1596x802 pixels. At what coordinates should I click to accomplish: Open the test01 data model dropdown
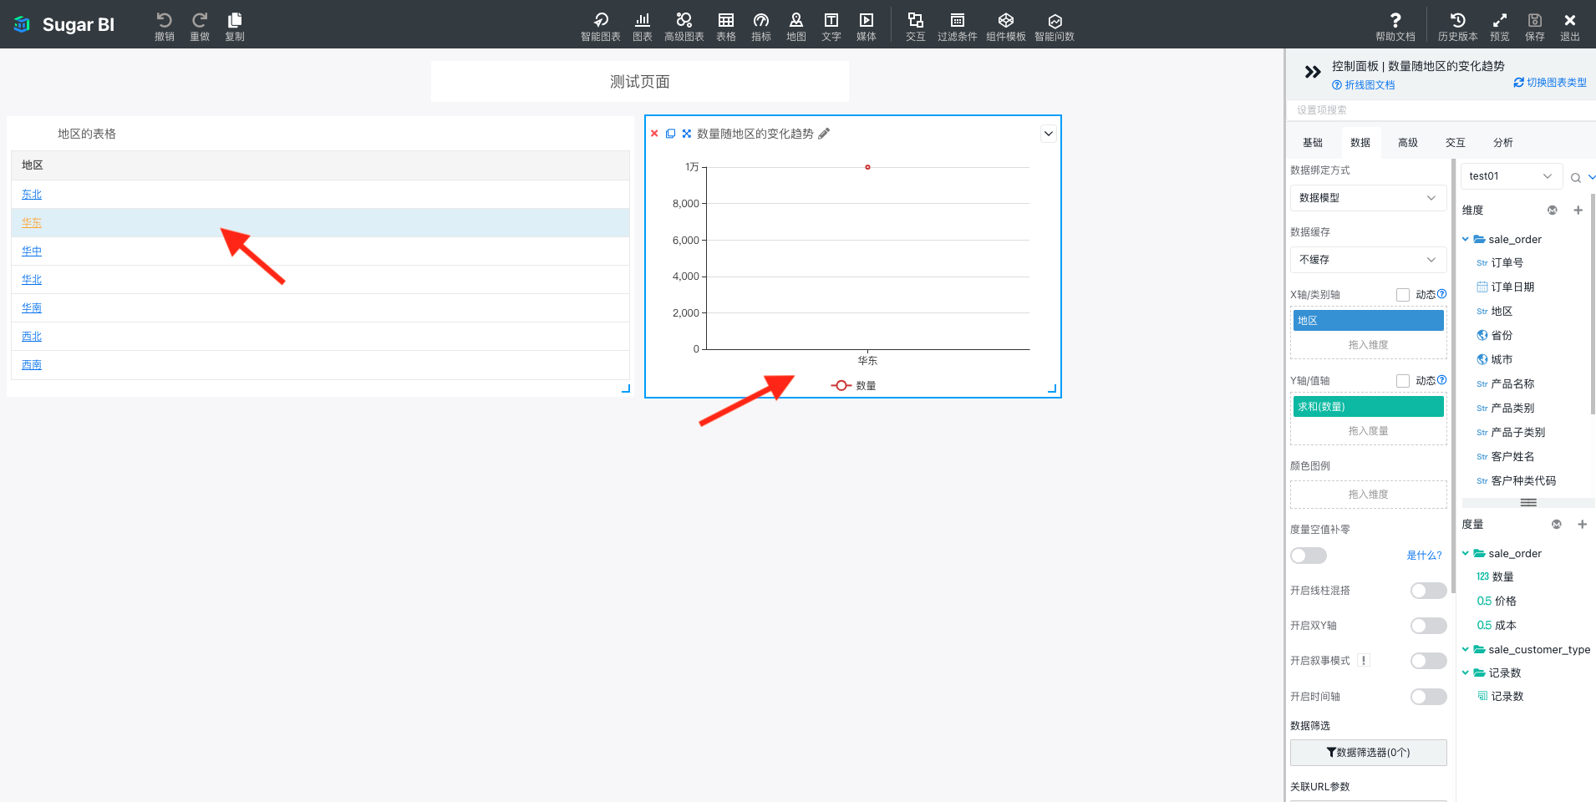point(1511,176)
